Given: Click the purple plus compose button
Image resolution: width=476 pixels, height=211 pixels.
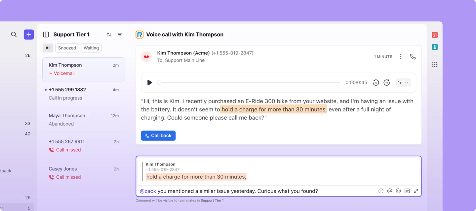Looking at the screenshot, I should tap(29, 35).
